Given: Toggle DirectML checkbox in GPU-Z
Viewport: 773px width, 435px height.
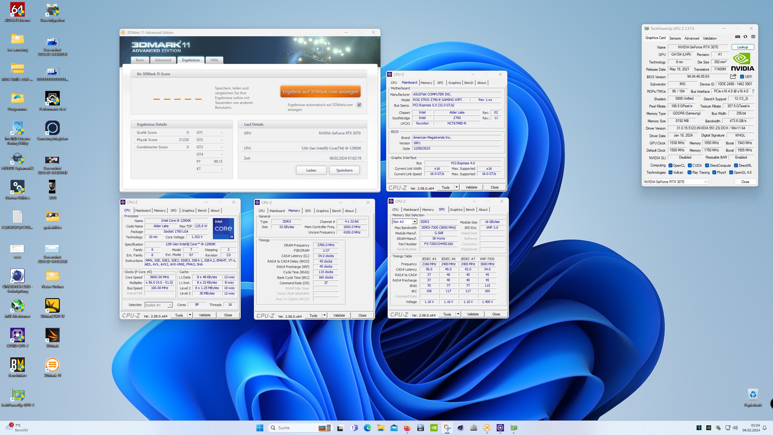Looking at the screenshot, I should [x=736, y=166].
